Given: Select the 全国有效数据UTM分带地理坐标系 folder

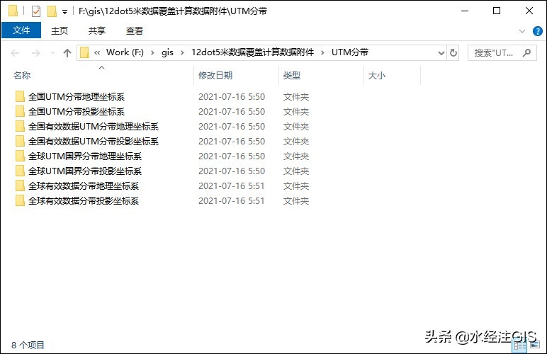Looking at the screenshot, I should click(x=94, y=127).
